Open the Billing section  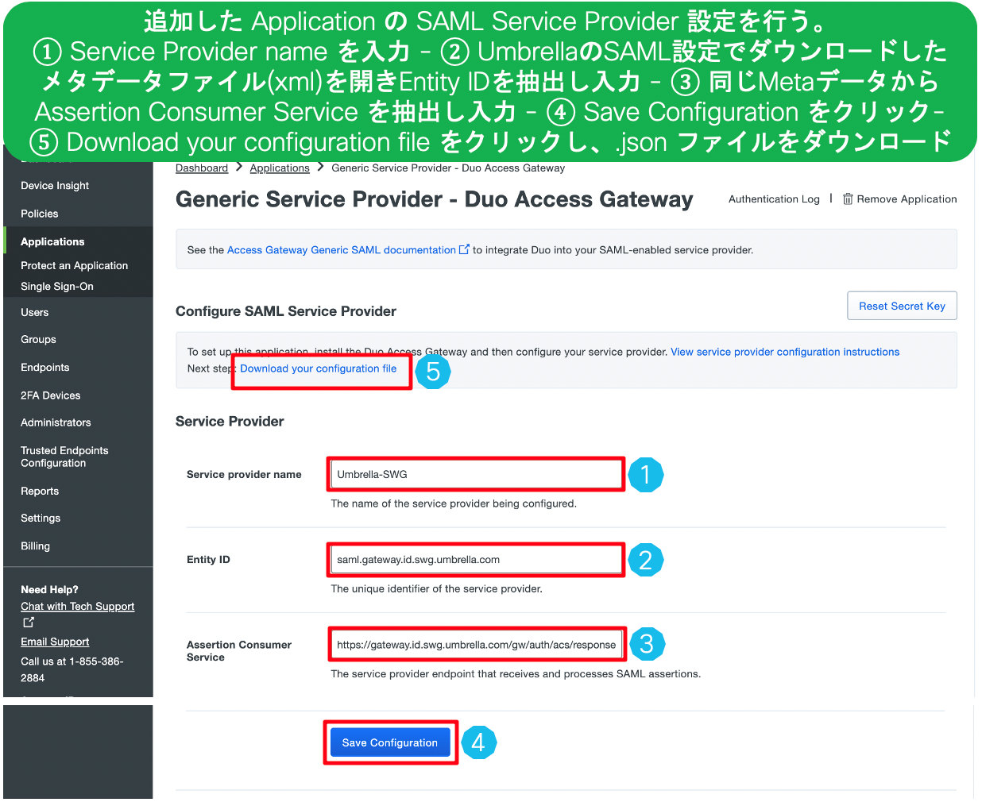pos(35,546)
